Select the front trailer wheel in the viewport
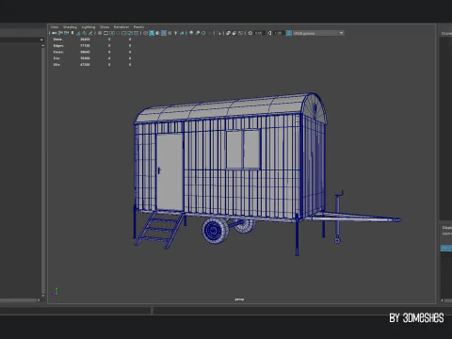Screen dimensions: 452x339 [x=215, y=231]
